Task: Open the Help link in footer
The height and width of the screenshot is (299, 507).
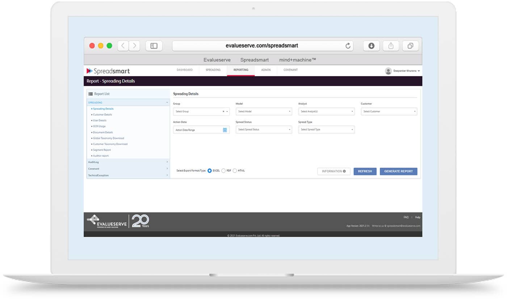Action: point(418,217)
